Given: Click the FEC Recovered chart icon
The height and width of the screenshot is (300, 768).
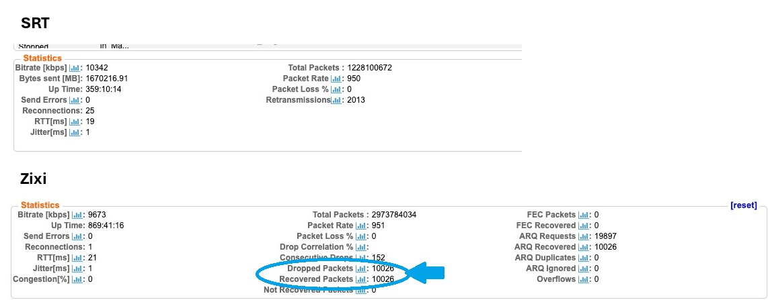Looking at the screenshot, I should (x=583, y=226).
